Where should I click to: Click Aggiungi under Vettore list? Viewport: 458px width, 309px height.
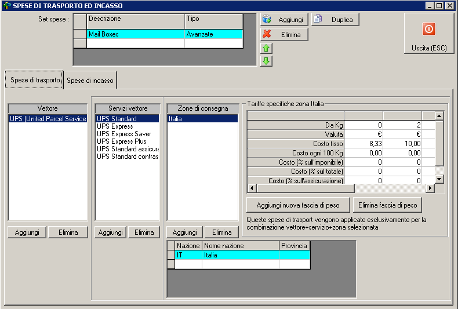tap(27, 232)
